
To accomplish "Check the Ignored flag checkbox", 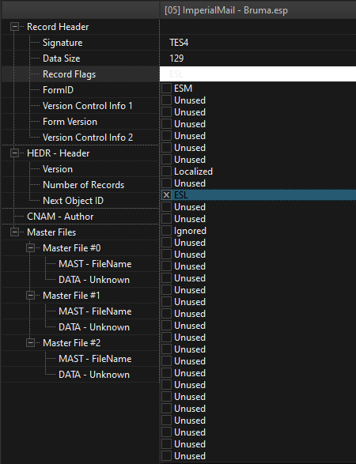I will tap(166, 231).
